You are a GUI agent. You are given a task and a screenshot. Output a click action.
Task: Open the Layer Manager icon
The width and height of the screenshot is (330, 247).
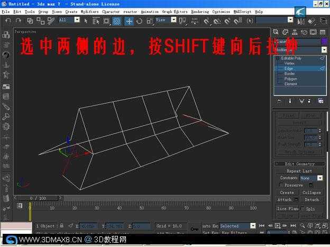324,21
